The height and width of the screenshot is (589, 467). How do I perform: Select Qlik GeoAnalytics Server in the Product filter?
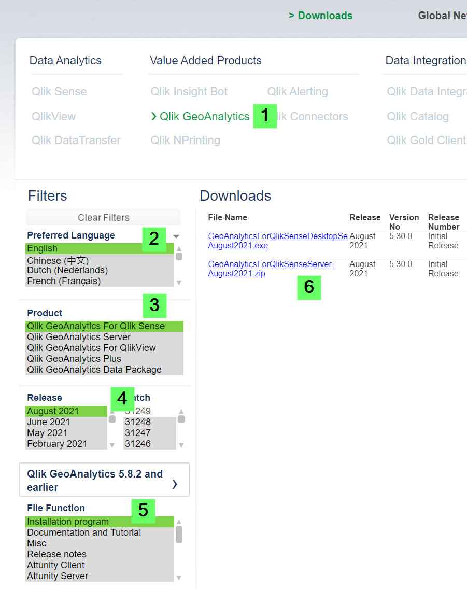79,336
